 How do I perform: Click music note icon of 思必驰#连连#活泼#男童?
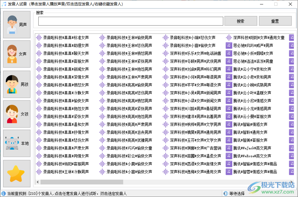pyautogui.click(x=229, y=61)
